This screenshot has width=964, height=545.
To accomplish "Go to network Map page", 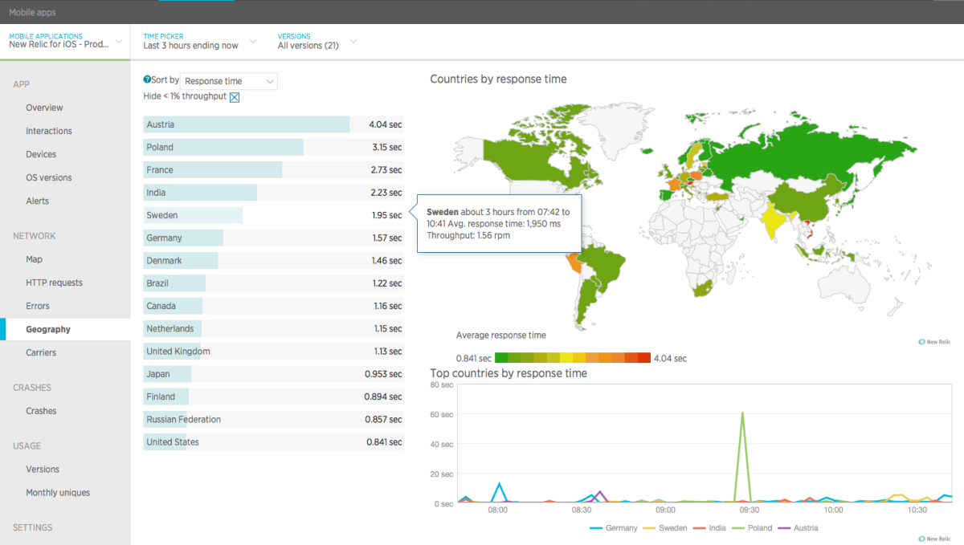I will (34, 259).
